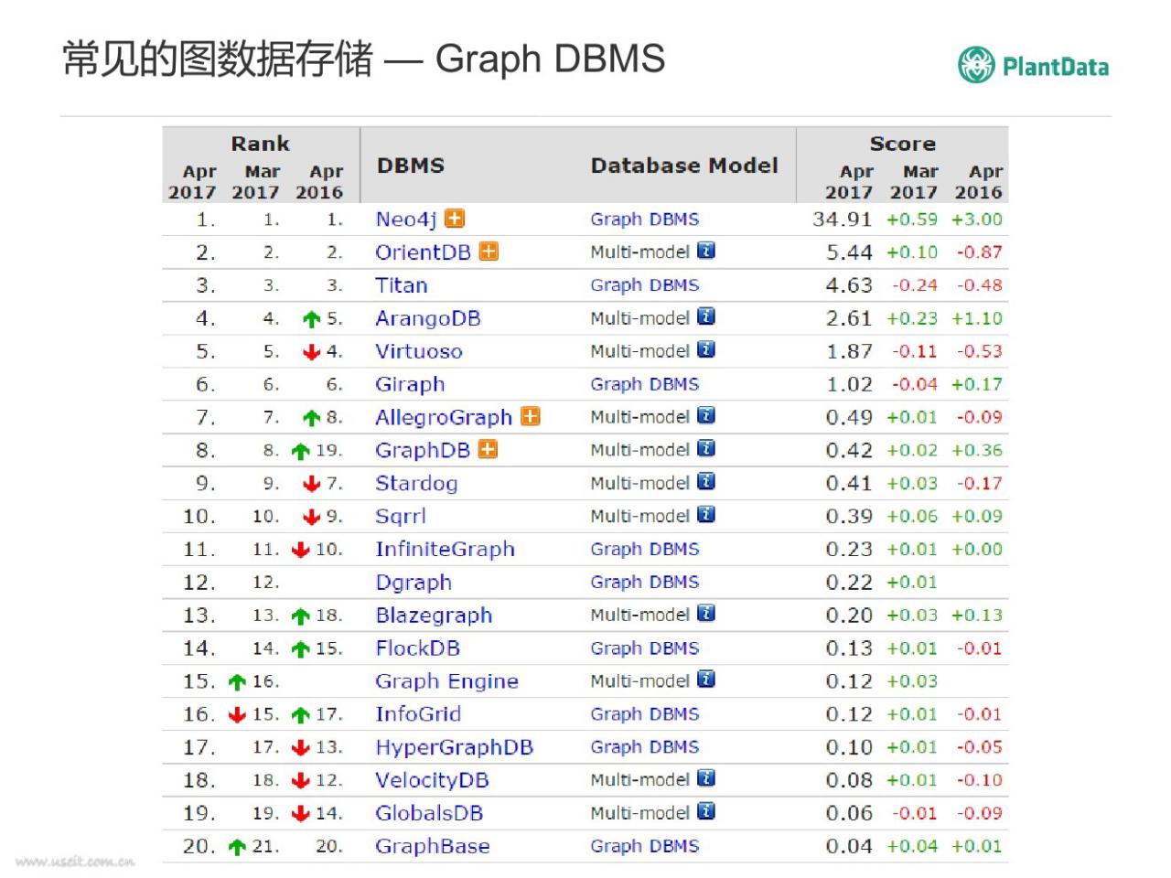
Task: Open the Blazegraph link
Action: coord(434,616)
